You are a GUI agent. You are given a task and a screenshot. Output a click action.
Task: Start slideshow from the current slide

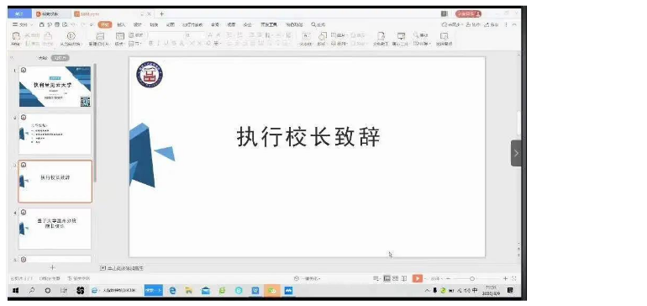click(x=71, y=36)
